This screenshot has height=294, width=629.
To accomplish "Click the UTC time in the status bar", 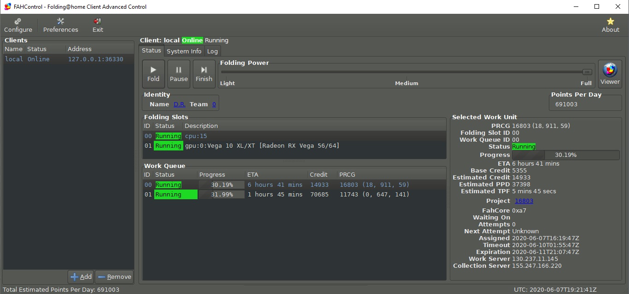I will coord(555,290).
